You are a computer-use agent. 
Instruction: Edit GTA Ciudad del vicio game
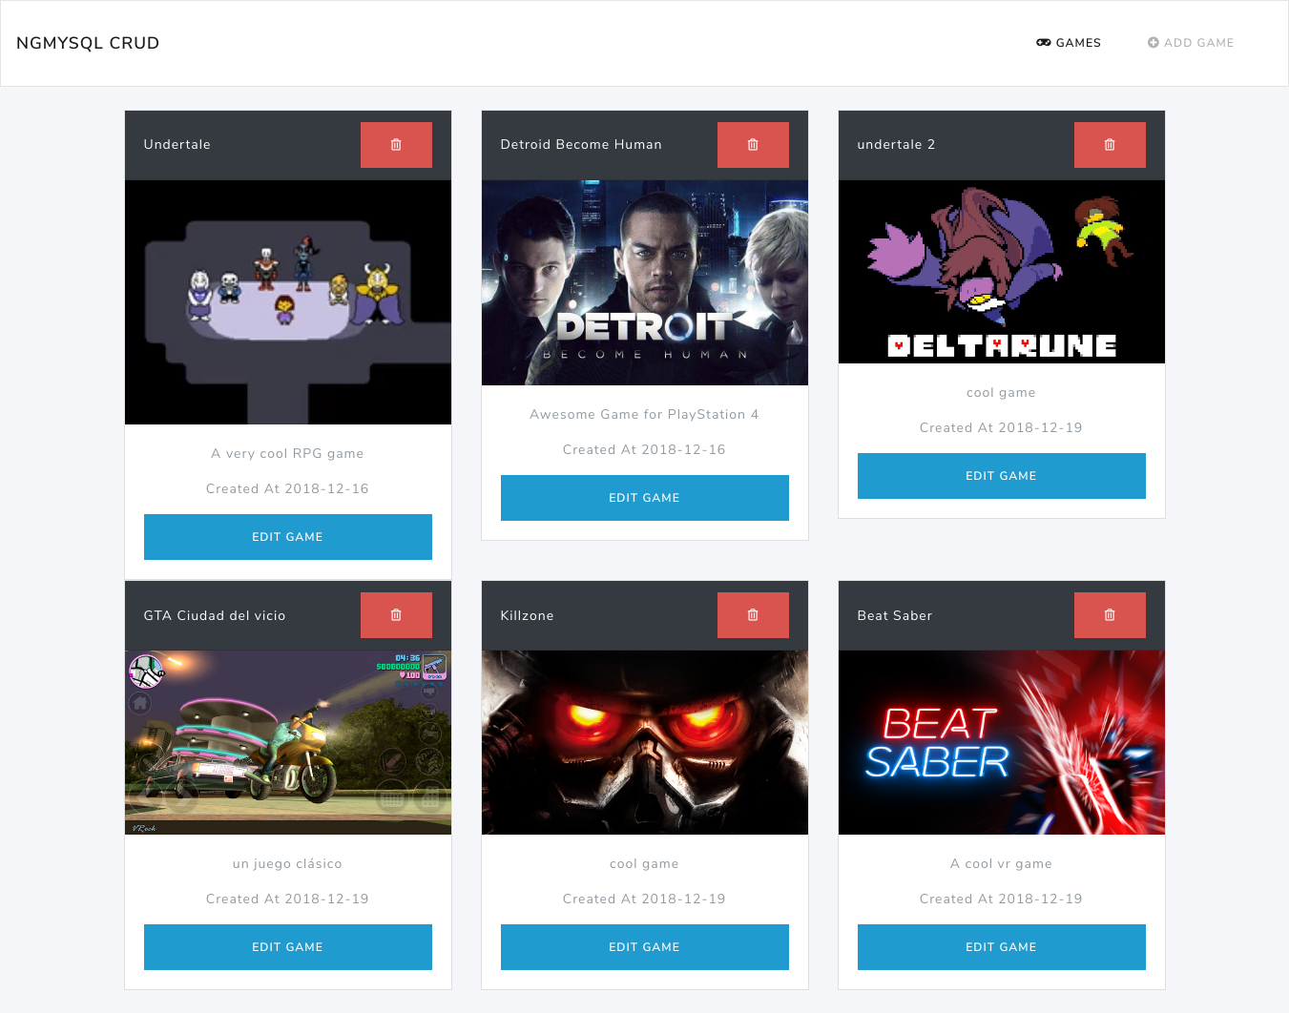pyautogui.click(x=288, y=947)
